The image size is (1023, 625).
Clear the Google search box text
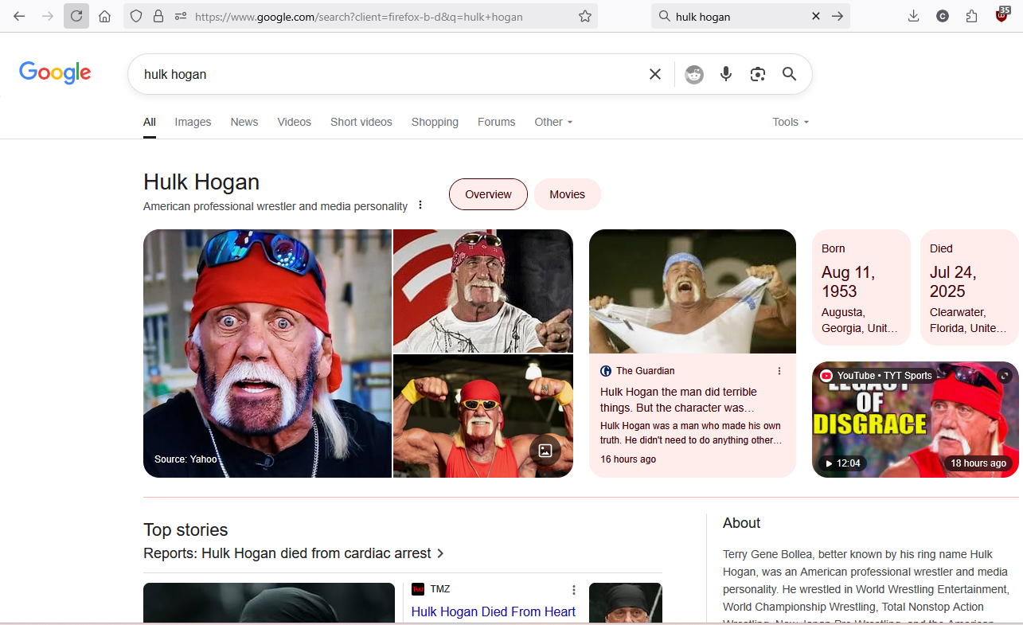tap(654, 74)
